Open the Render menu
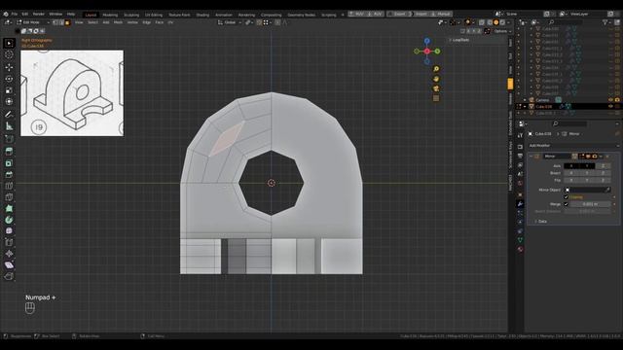Viewport: 623px width, 350px height. 39,14
